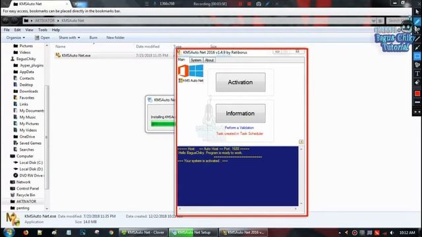Screen dimensions: 422x237
Task: Switch to KMSAuto Net 2016 taskbar button
Action: [244, 232]
